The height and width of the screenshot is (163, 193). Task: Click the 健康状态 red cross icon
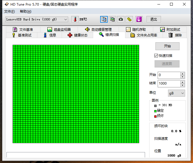click(70, 35)
